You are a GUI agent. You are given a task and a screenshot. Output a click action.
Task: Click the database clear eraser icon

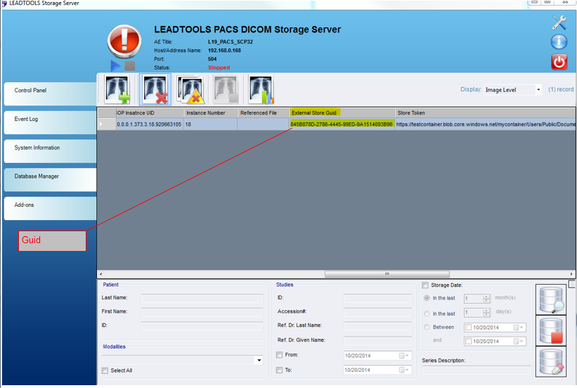pos(551,361)
